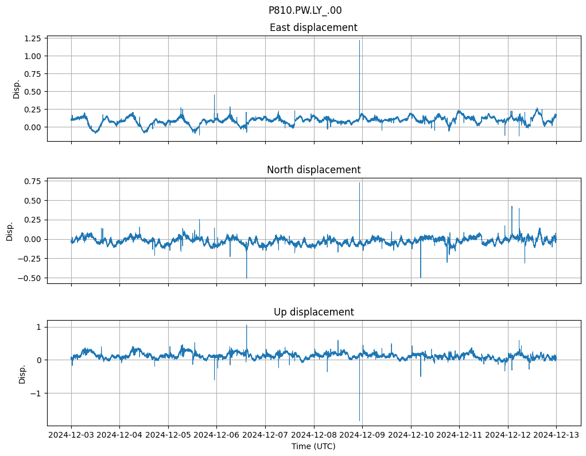Screen dimensions: 586x456
Task: Select the East displacement plot title
Action: (313, 28)
